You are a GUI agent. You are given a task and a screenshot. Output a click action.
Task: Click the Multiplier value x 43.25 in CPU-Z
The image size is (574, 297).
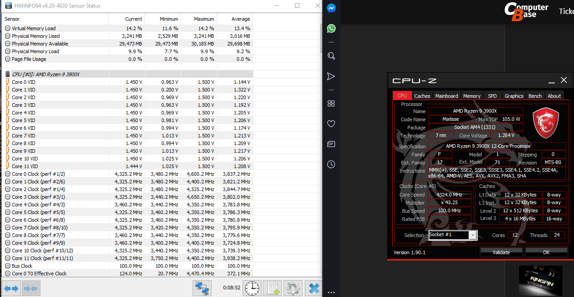point(449,203)
